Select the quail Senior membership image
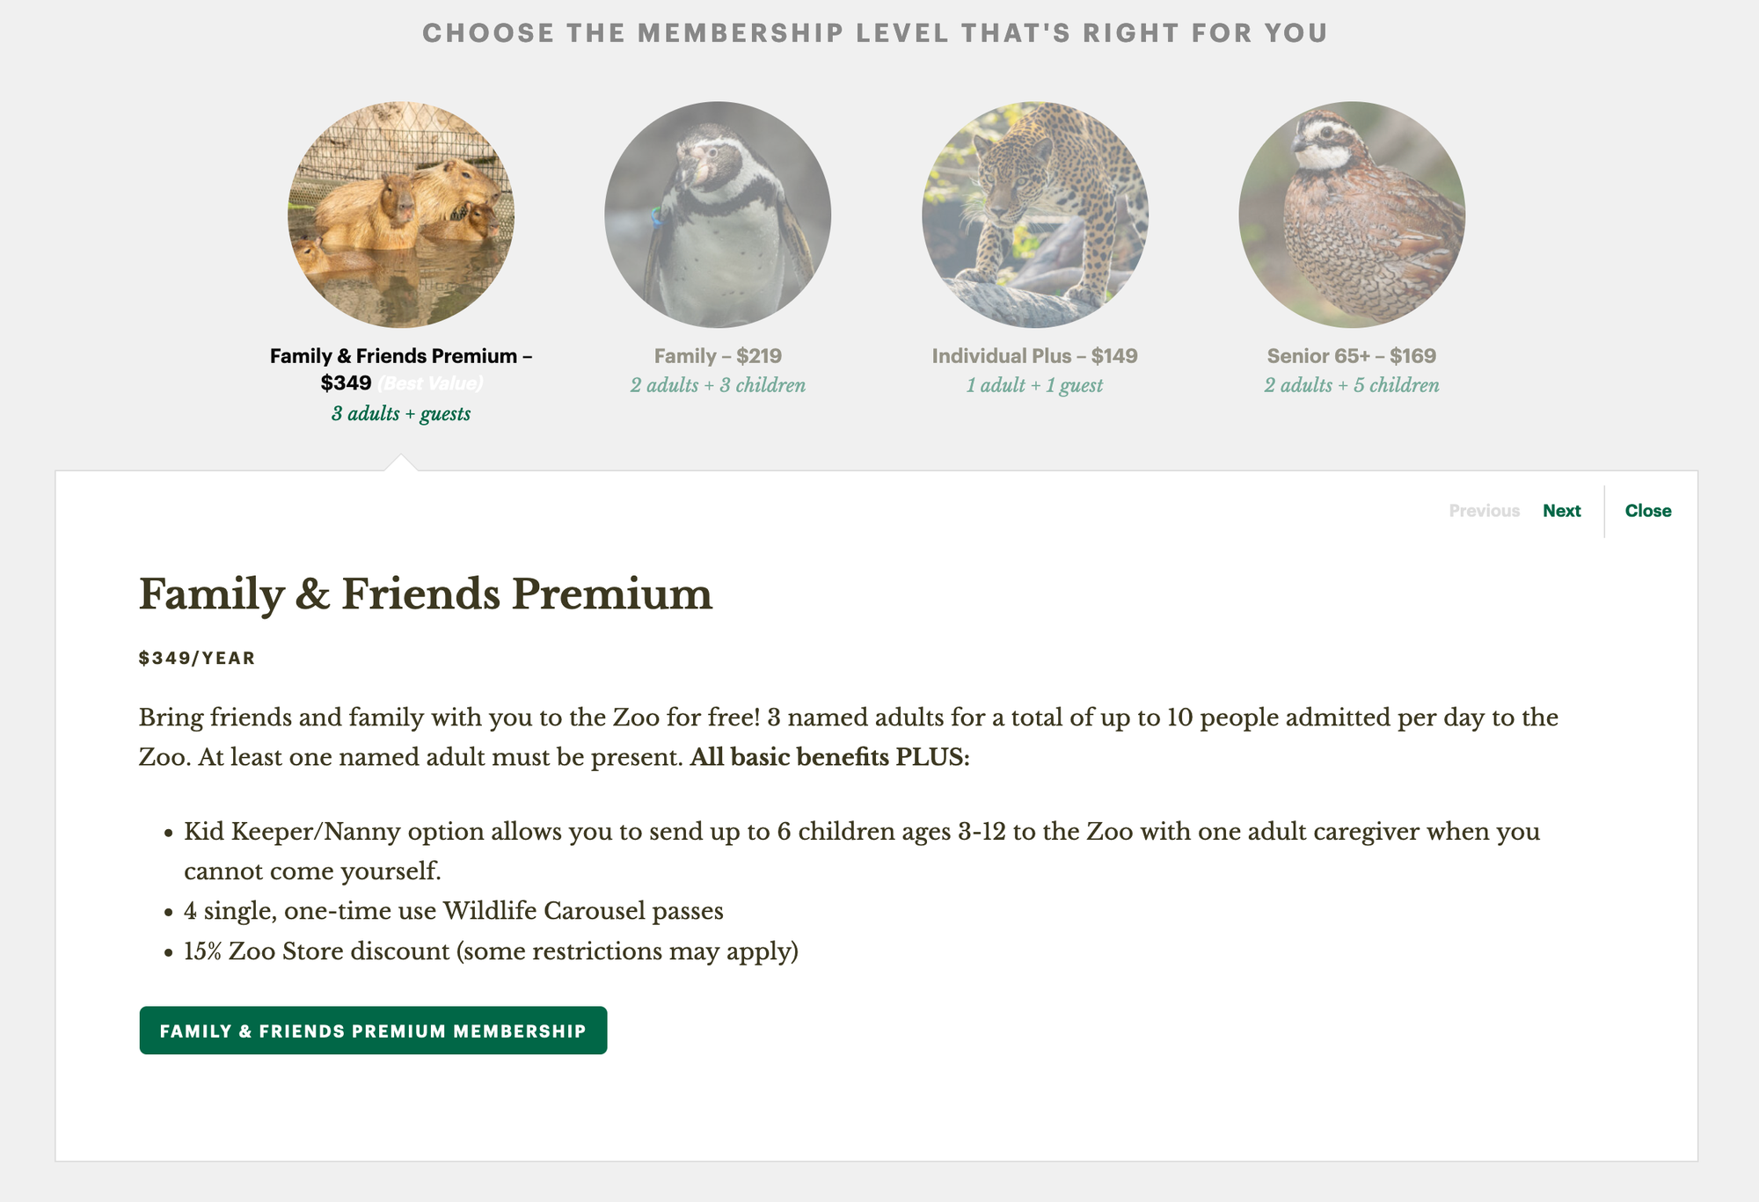 (1352, 215)
